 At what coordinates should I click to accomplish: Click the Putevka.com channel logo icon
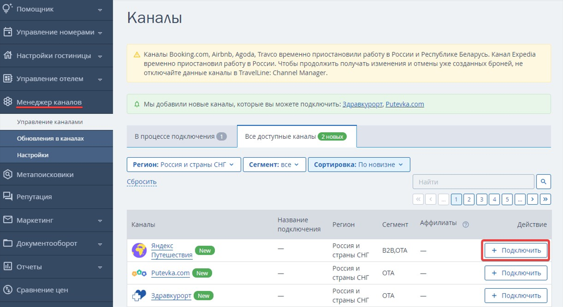(139, 273)
